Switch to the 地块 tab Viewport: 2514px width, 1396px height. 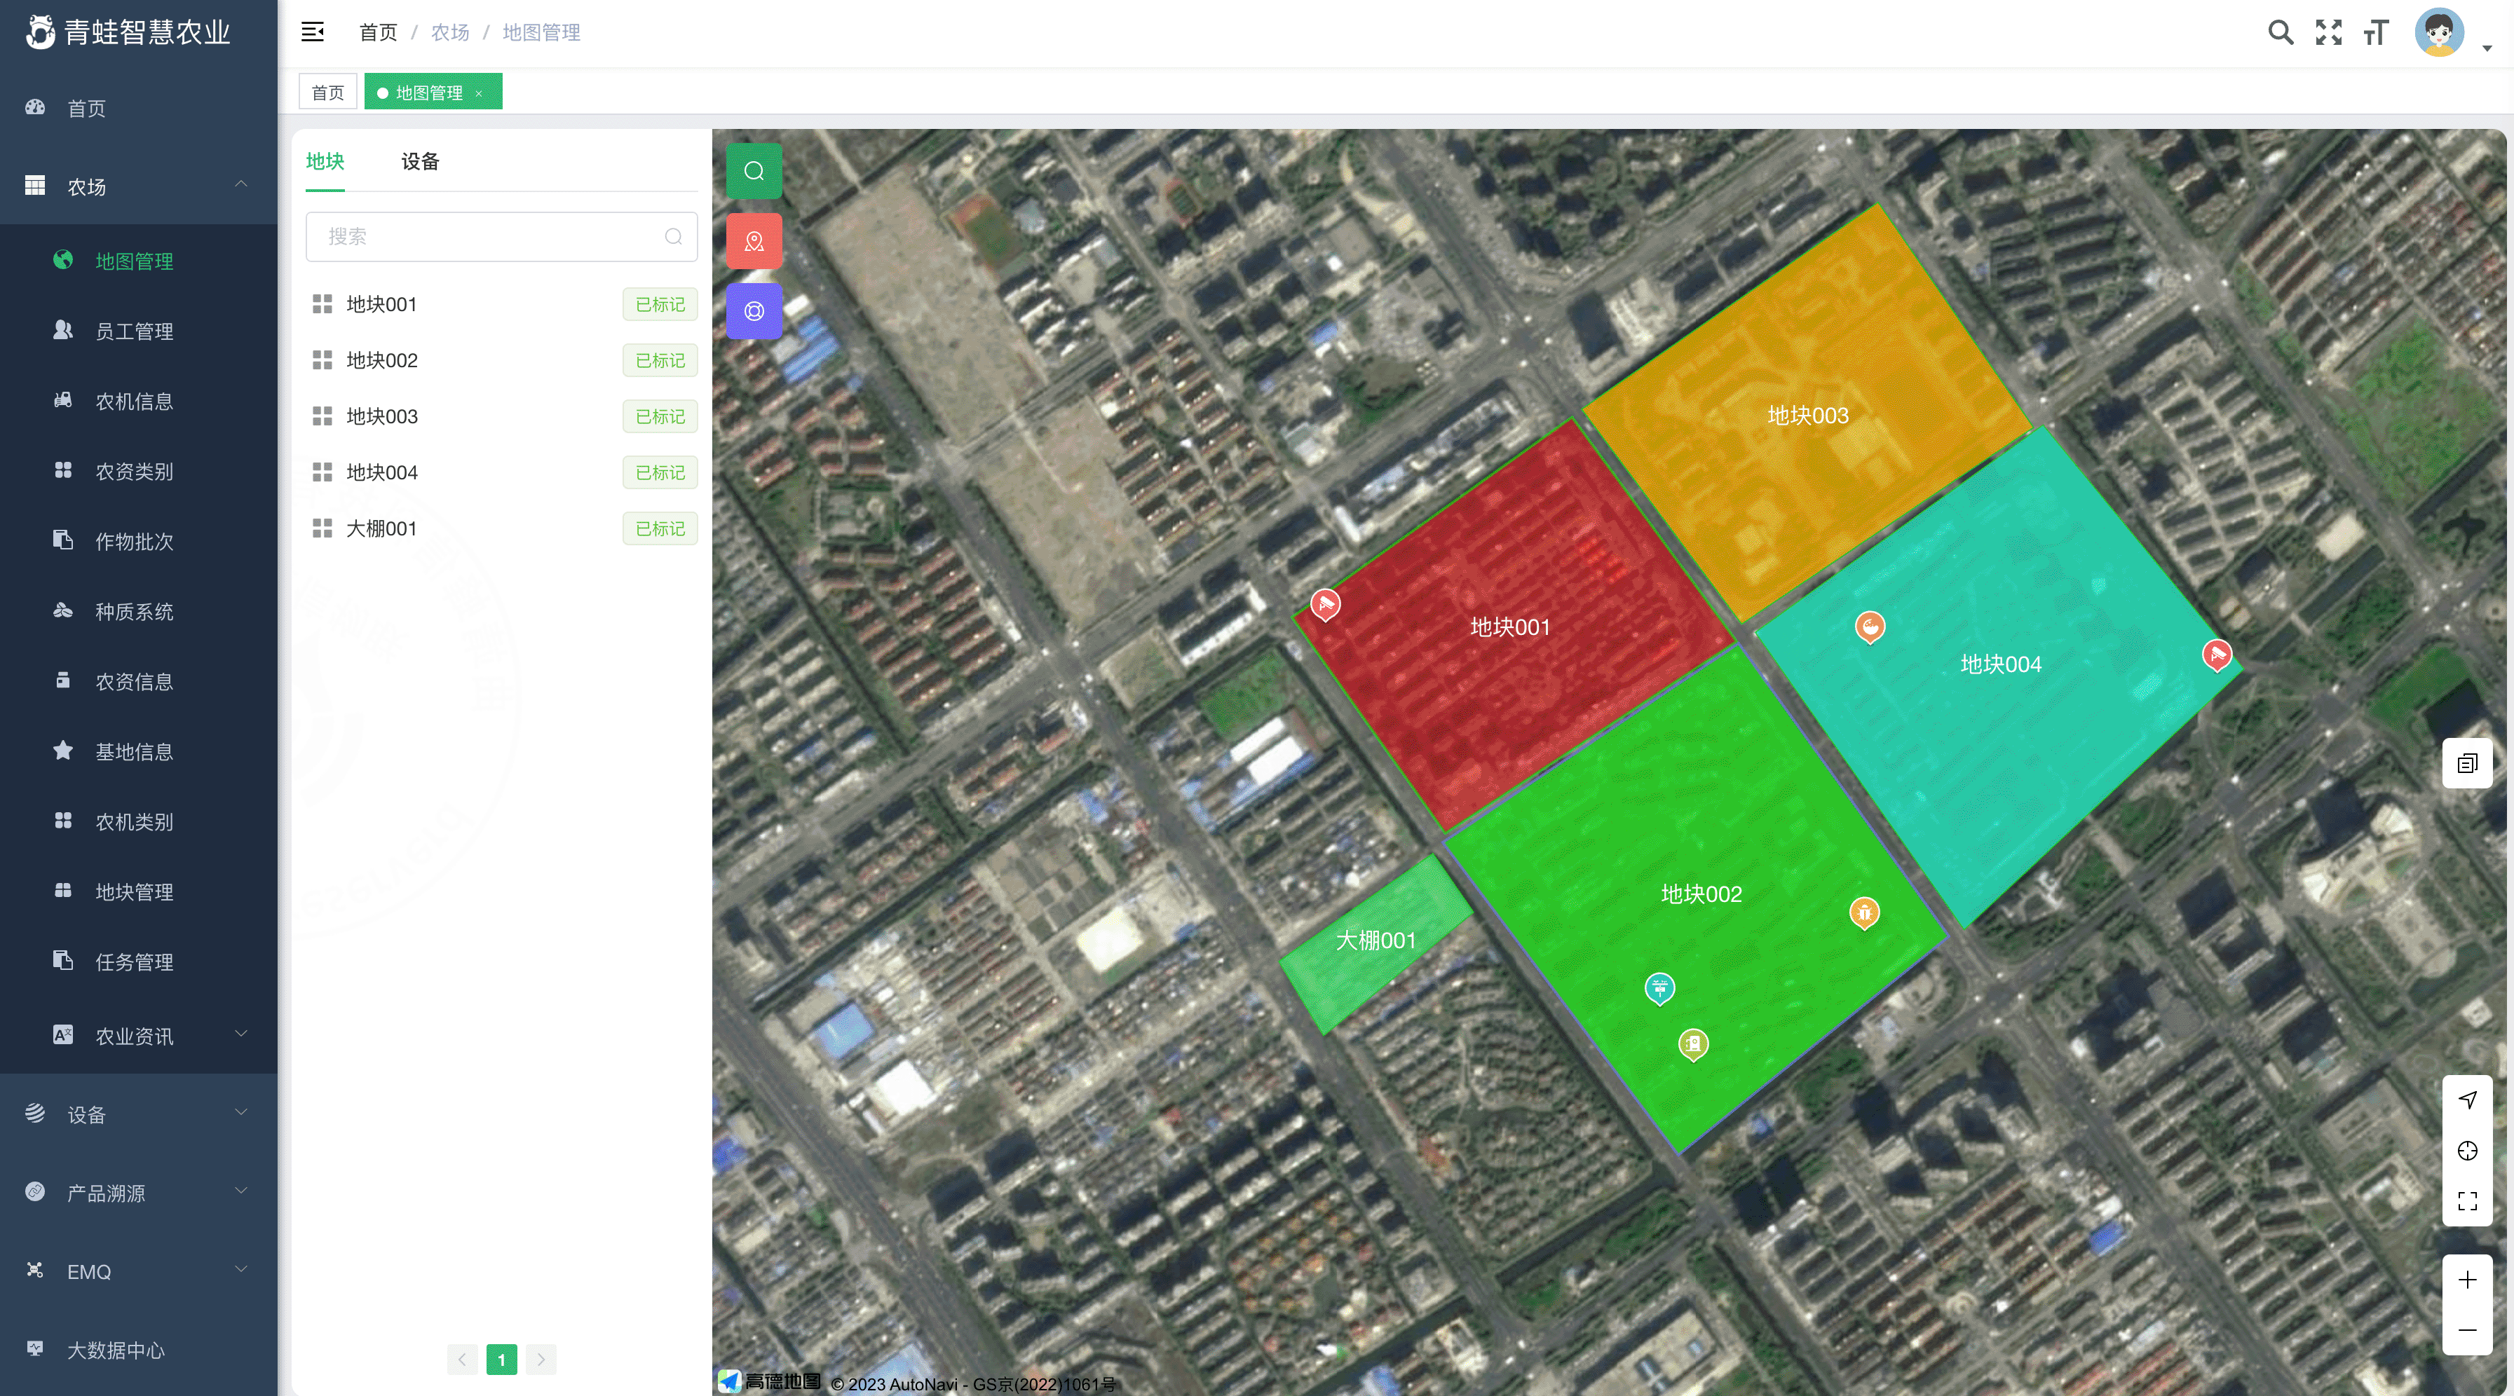tap(325, 161)
